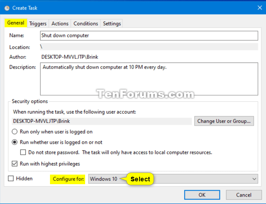The width and height of the screenshot is (266, 204).
Task: Switch to the Conditions tab
Action: click(x=86, y=23)
